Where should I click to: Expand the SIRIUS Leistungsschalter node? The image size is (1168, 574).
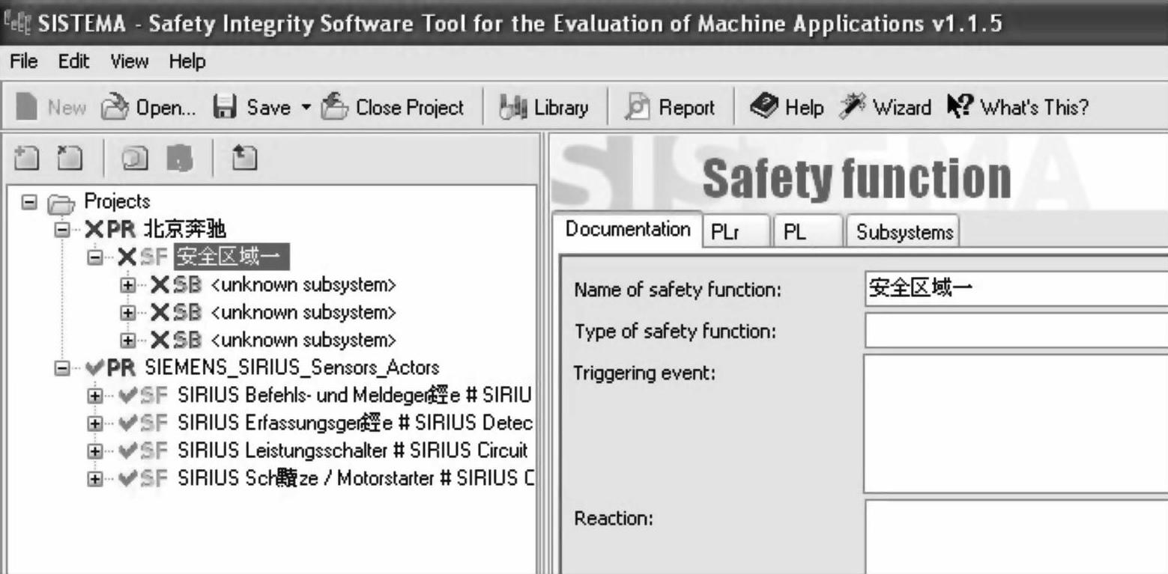click(95, 451)
